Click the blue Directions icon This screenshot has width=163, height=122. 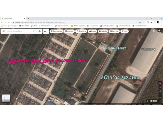pos(39,31)
